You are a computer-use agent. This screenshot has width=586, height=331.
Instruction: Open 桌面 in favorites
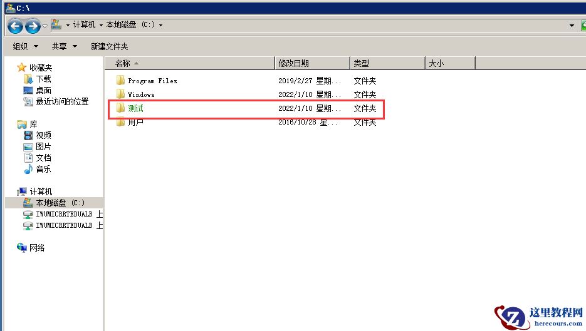coord(43,90)
